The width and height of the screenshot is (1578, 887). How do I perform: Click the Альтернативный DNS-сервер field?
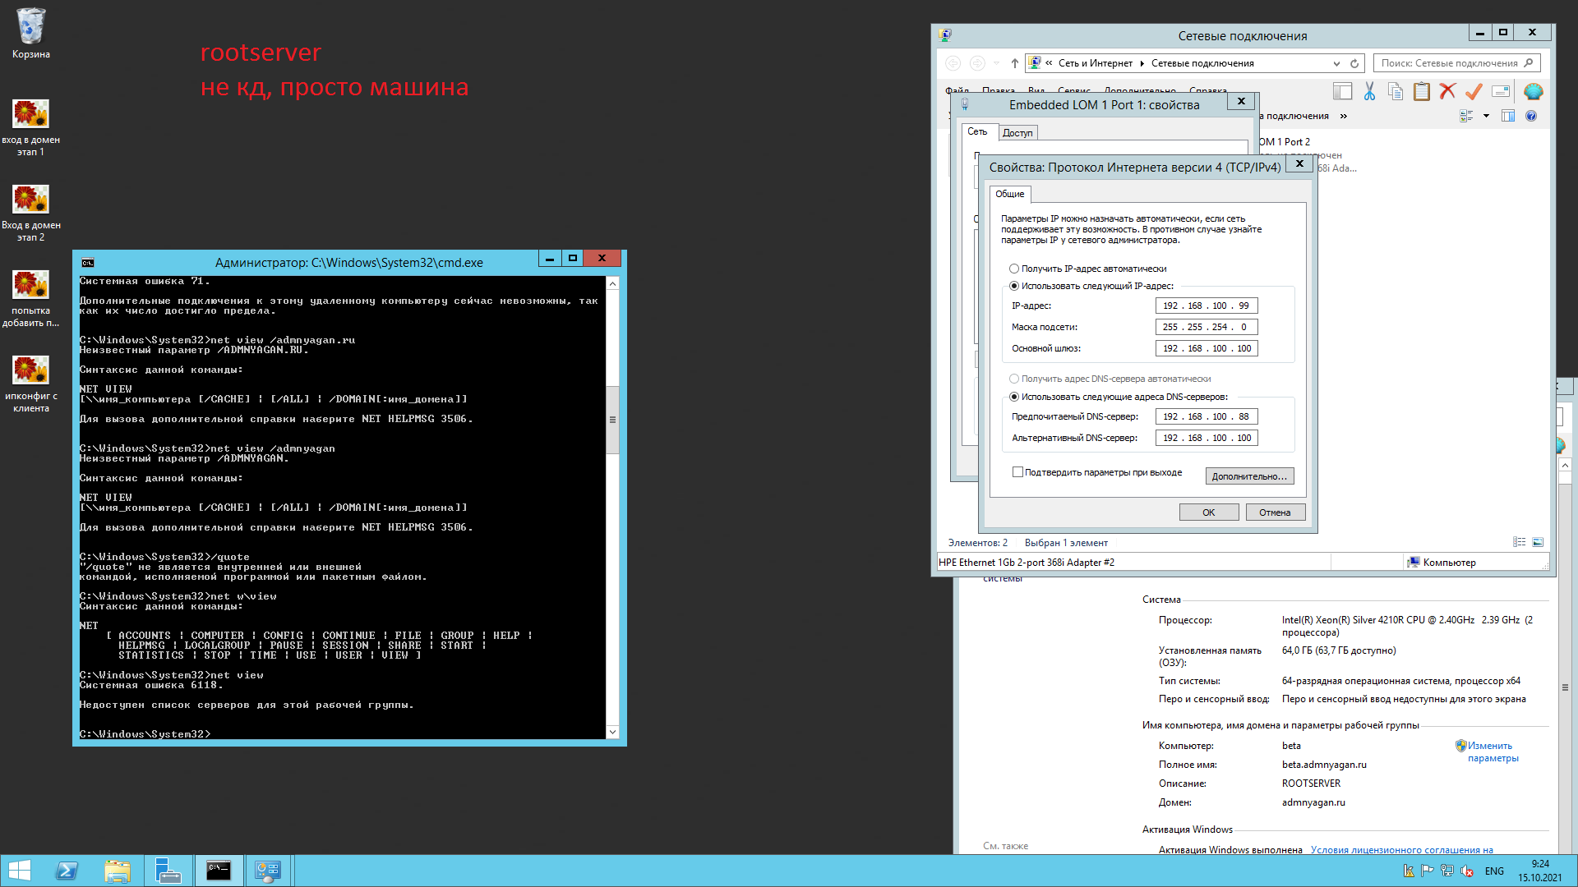coord(1207,438)
